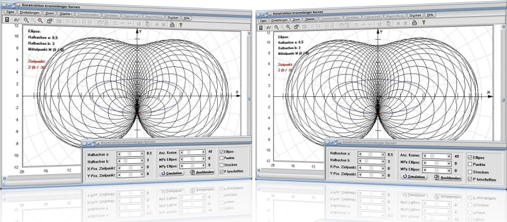Click Halbachse b right arrow in right panel
The height and width of the screenshot is (222, 507).
click(383, 161)
